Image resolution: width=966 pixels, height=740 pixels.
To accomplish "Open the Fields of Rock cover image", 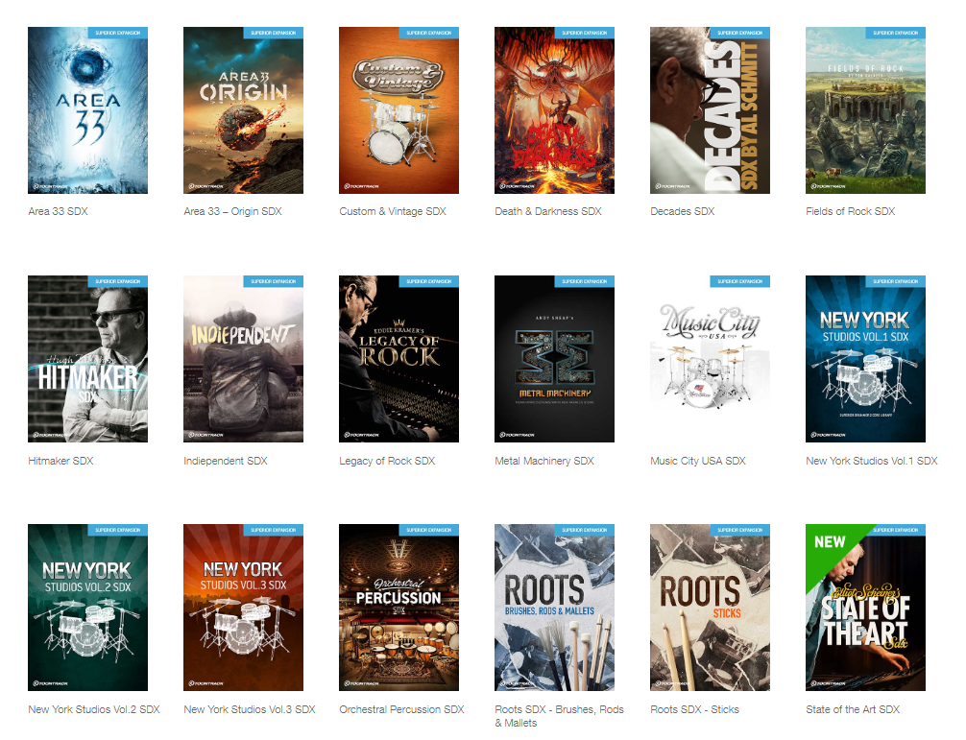I will coord(865,110).
